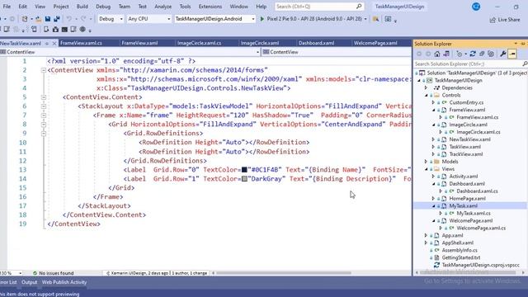Image resolution: width=528 pixels, height=297 pixels.
Task: Select MyTask.xaml.cs in Solution Explorer
Action: [x=473, y=213]
